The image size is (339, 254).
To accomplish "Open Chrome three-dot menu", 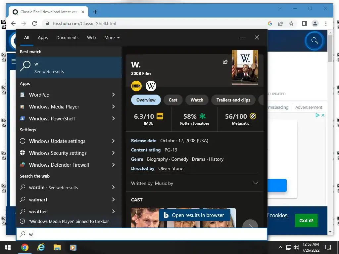I will tap(326, 23).
